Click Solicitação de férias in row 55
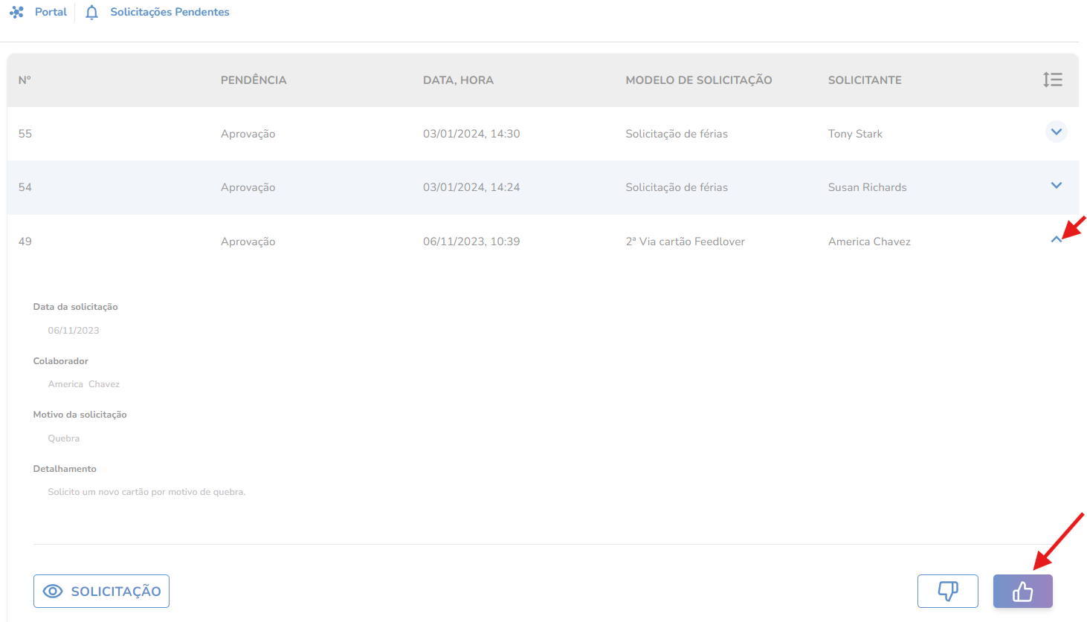1087x622 pixels. pos(677,134)
